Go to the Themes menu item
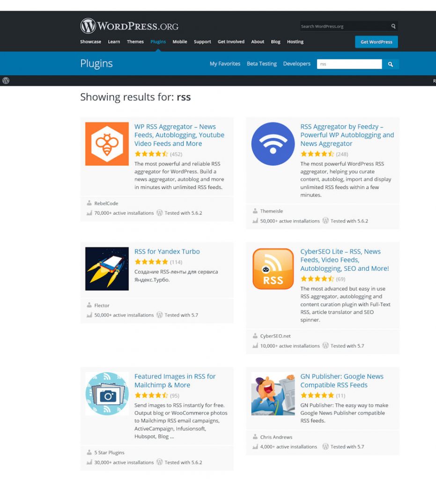436x479 pixels. (x=135, y=42)
